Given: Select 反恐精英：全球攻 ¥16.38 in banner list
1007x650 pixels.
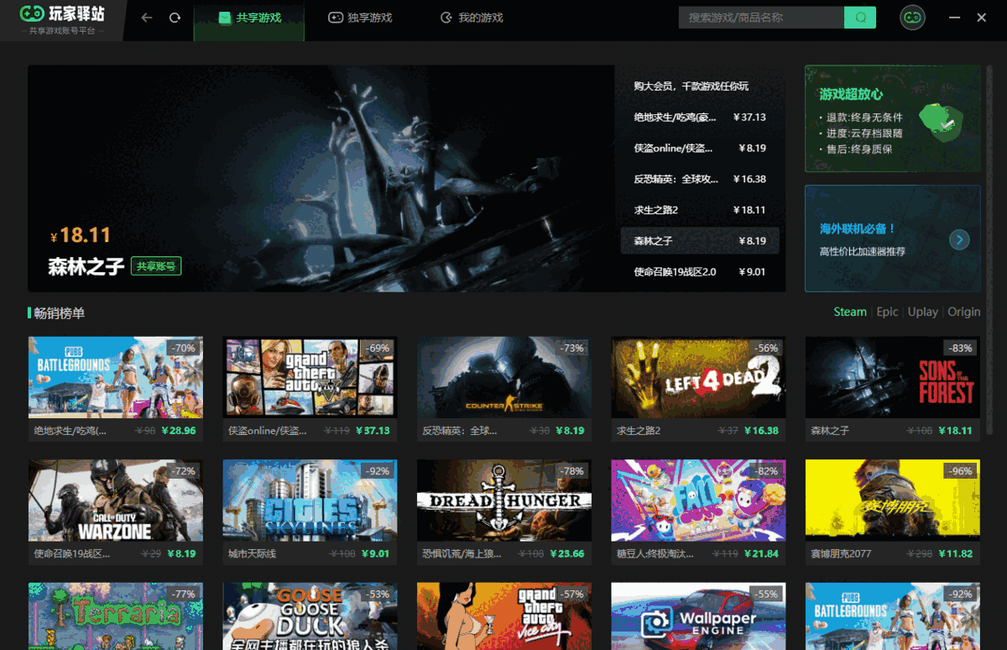Looking at the screenshot, I should (x=700, y=179).
